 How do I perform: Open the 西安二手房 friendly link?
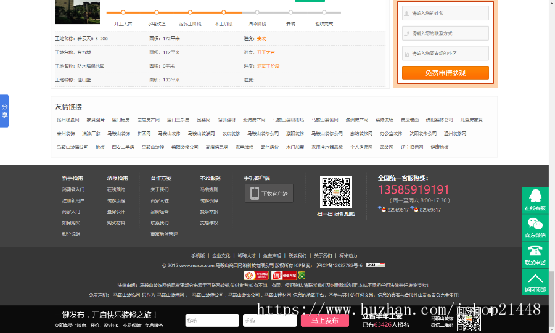coord(123,147)
